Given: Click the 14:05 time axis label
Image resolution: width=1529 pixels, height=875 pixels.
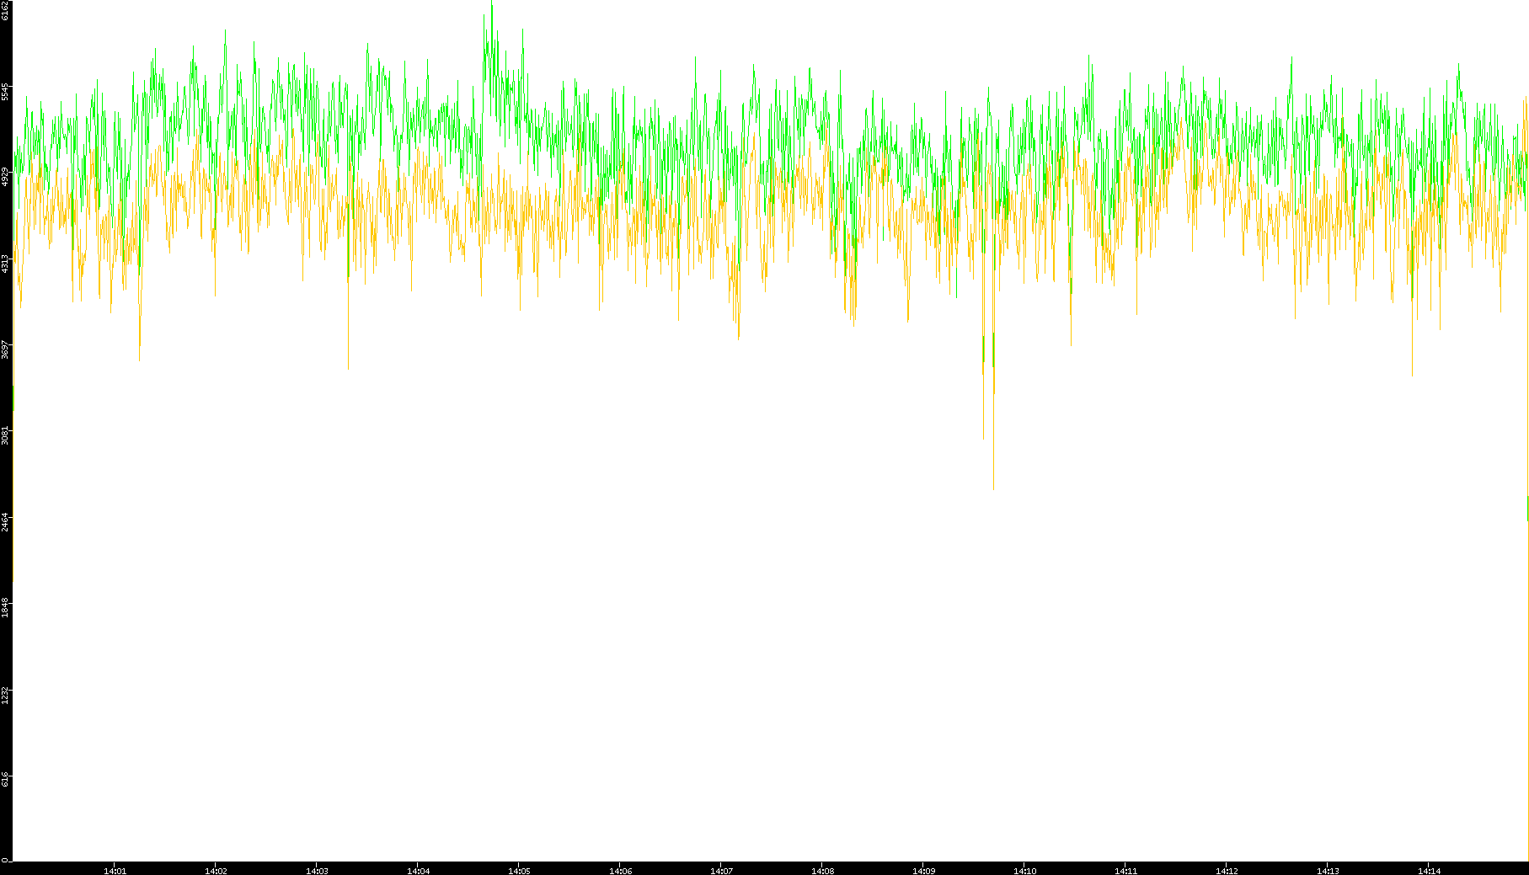Looking at the screenshot, I should point(519,871).
